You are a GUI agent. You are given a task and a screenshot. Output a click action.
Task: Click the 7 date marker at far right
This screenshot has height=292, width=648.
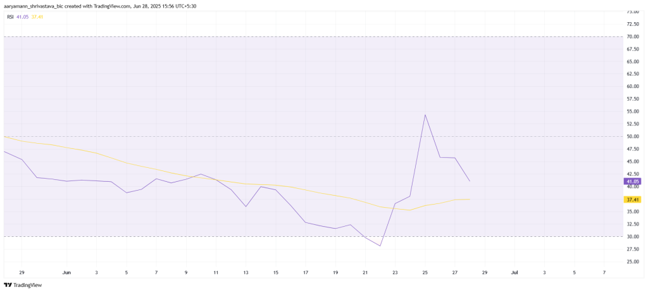pyautogui.click(x=604, y=272)
